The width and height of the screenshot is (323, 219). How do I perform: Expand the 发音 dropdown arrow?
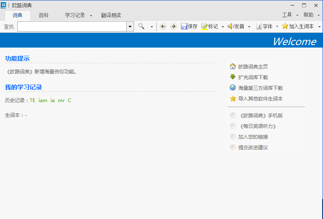click(x=249, y=27)
